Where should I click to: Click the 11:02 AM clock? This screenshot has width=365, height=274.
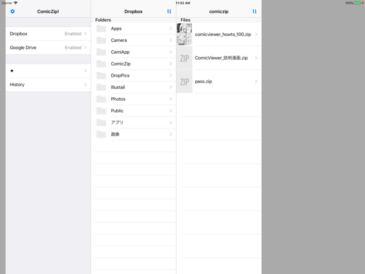[183, 3]
